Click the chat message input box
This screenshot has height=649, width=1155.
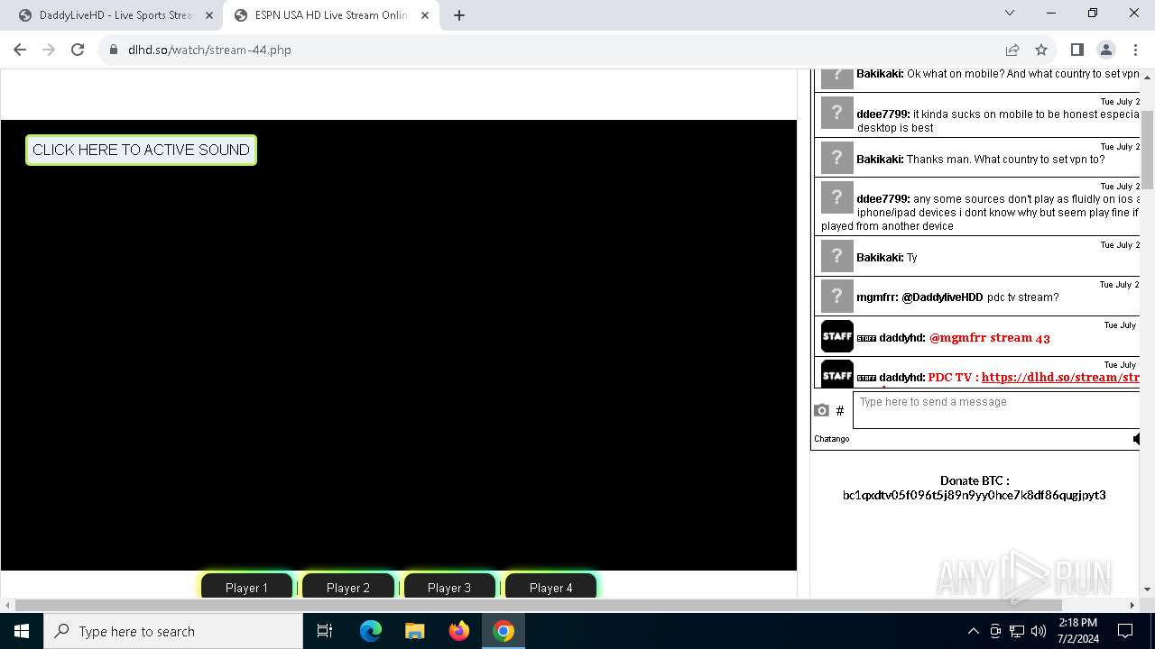(x=996, y=410)
